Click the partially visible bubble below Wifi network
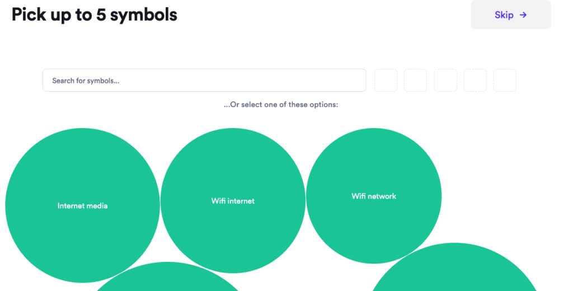The height and width of the screenshot is (291, 573). pyautogui.click(x=454, y=271)
